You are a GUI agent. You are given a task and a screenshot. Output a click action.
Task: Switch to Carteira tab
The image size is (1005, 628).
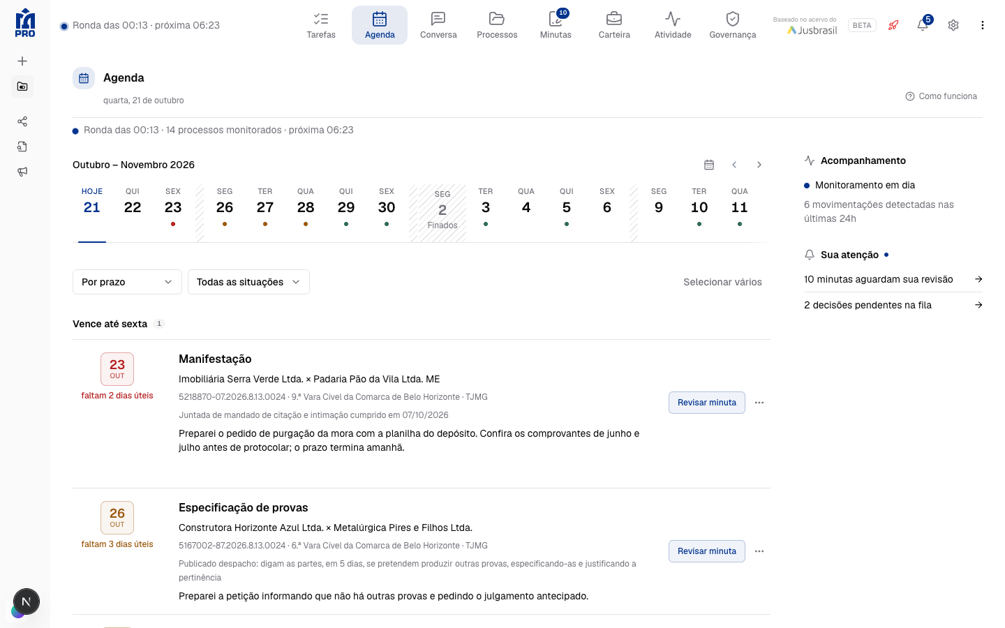[x=614, y=25]
